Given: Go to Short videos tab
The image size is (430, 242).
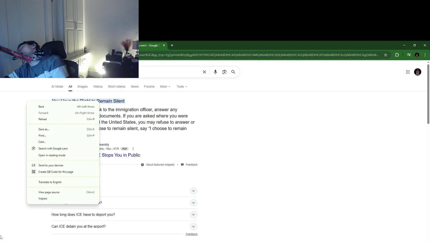Looking at the screenshot, I should [117, 87].
